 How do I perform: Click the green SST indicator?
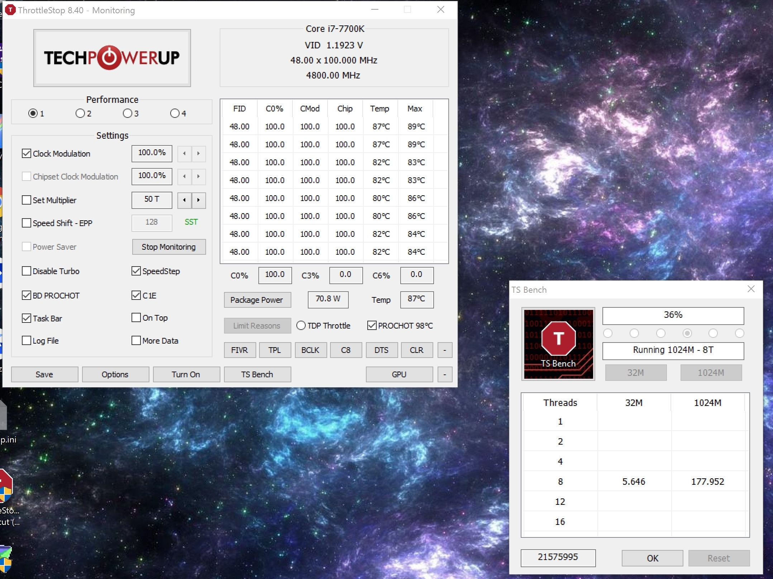click(191, 222)
